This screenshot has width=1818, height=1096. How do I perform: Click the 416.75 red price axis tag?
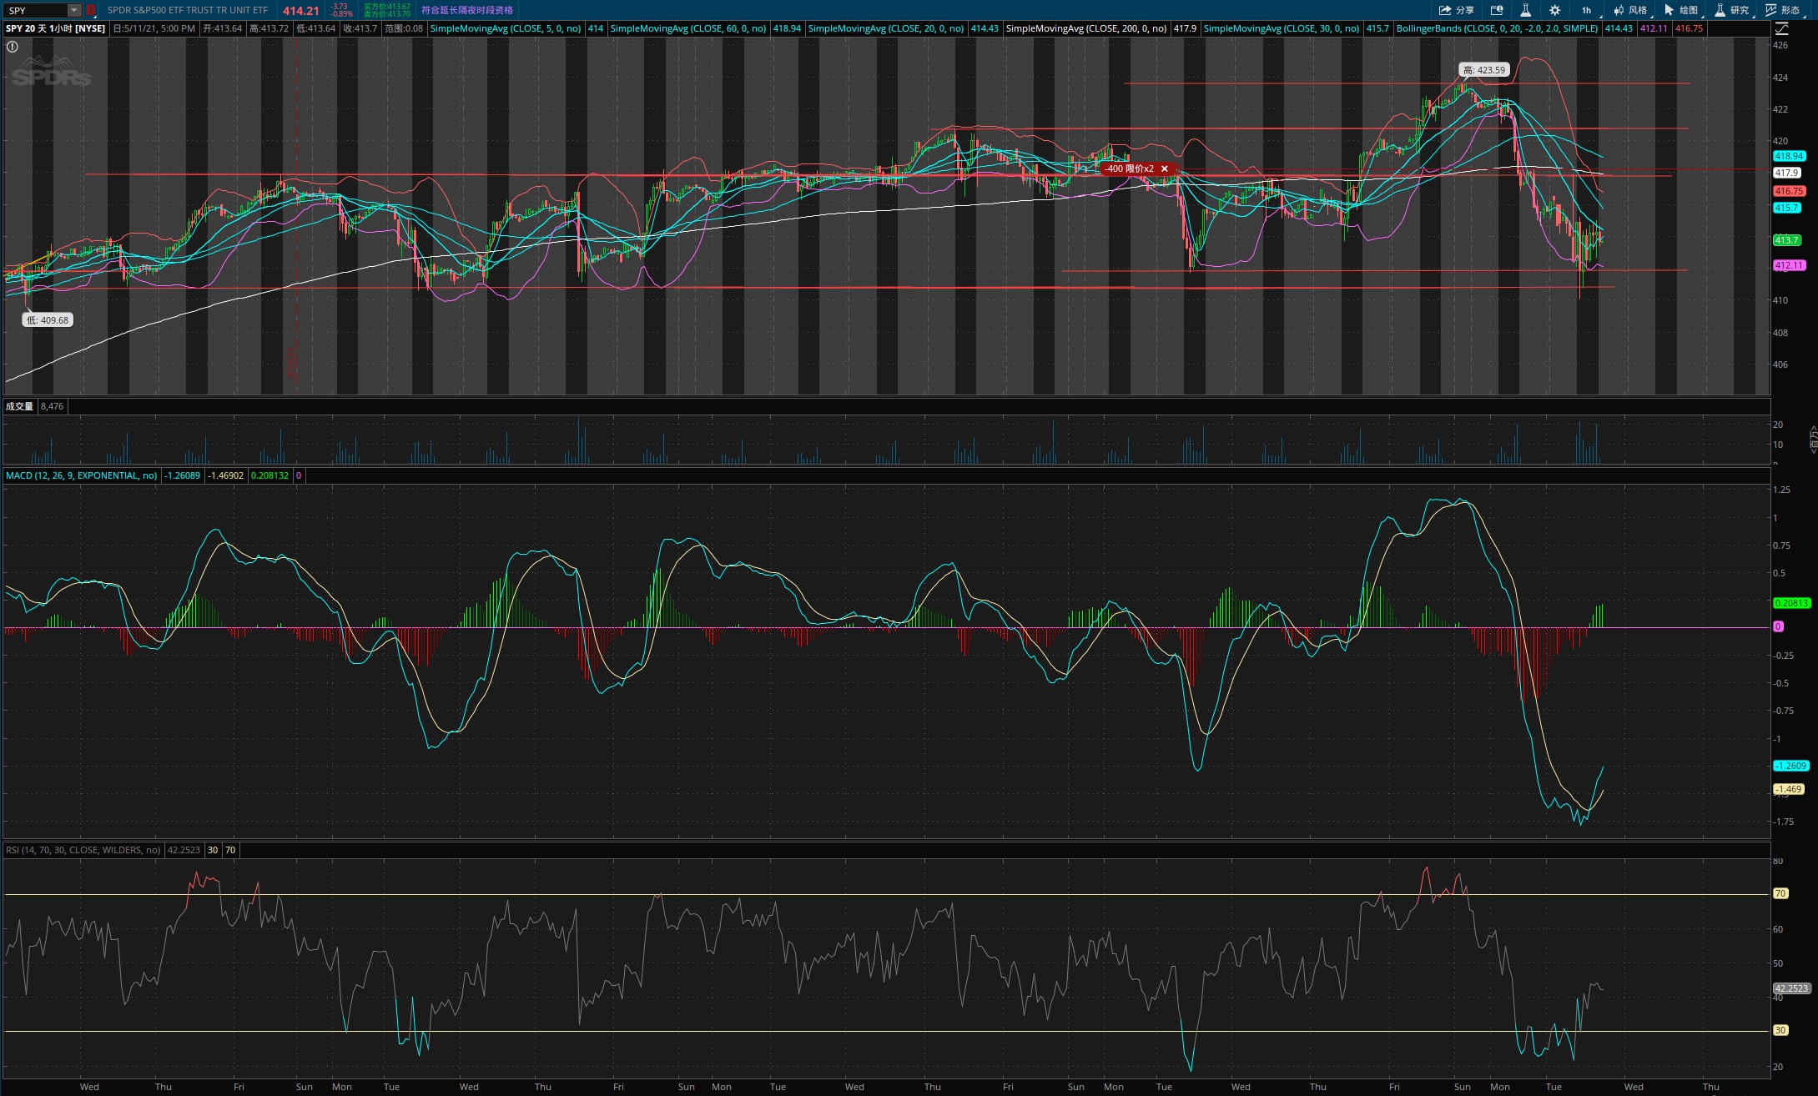coord(1789,191)
